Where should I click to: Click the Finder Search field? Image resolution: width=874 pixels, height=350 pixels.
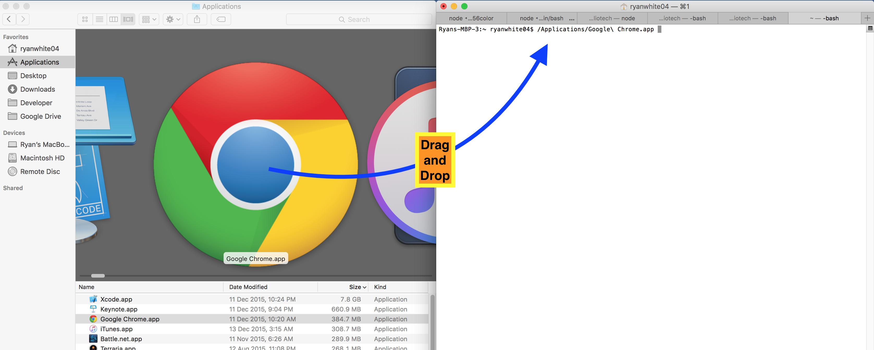[x=359, y=19]
